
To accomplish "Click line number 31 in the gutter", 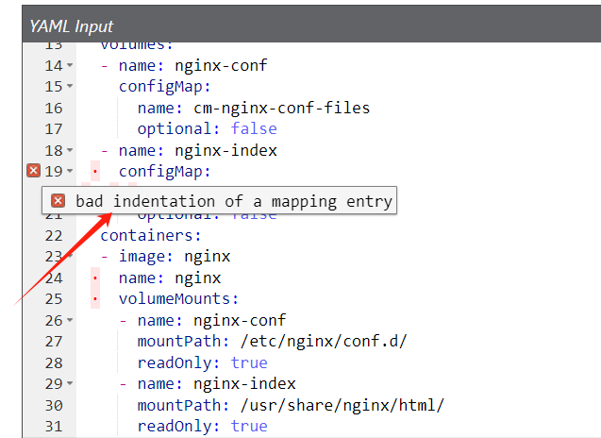I will click(53, 426).
